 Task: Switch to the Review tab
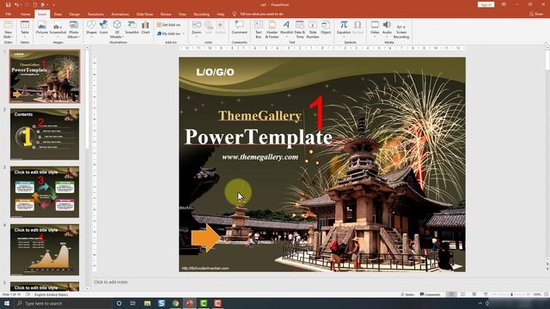(x=166, y=15)
